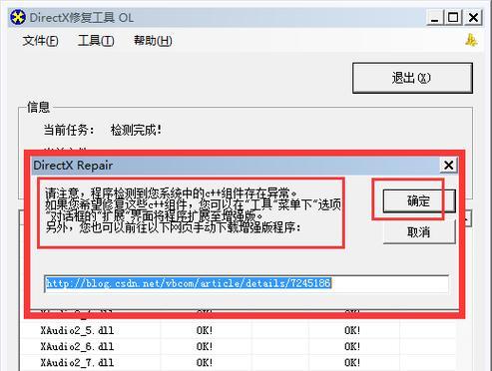
Task: Click first OK! cell of XAudio2_6.dll
Action: pyautogui.click(x=205, y=346)
